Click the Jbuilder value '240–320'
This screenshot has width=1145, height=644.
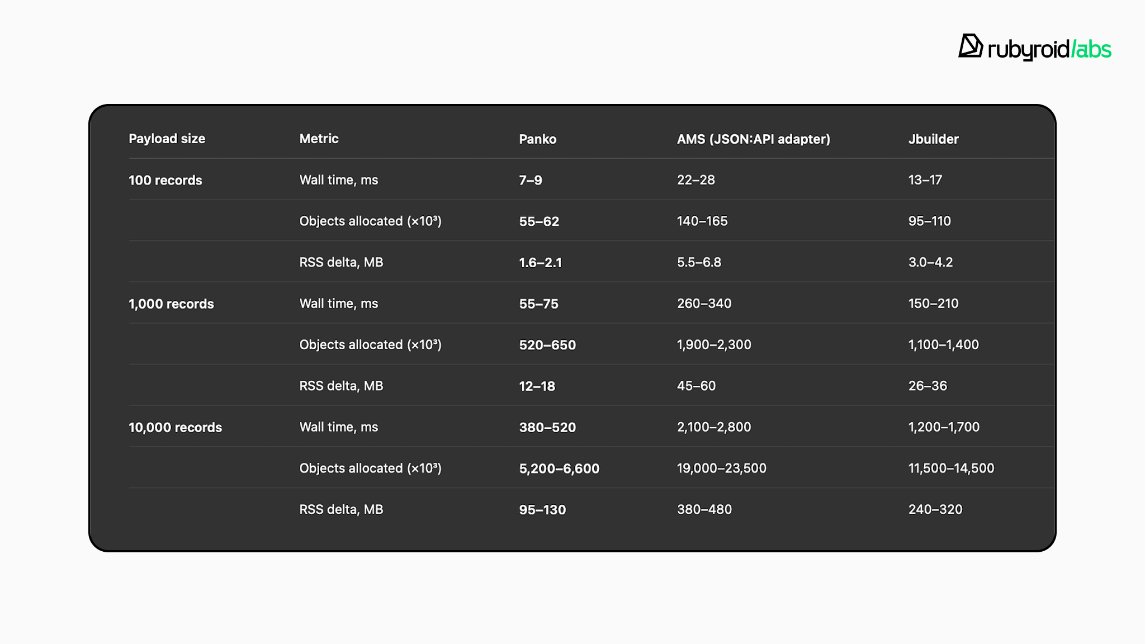point(935,509)
